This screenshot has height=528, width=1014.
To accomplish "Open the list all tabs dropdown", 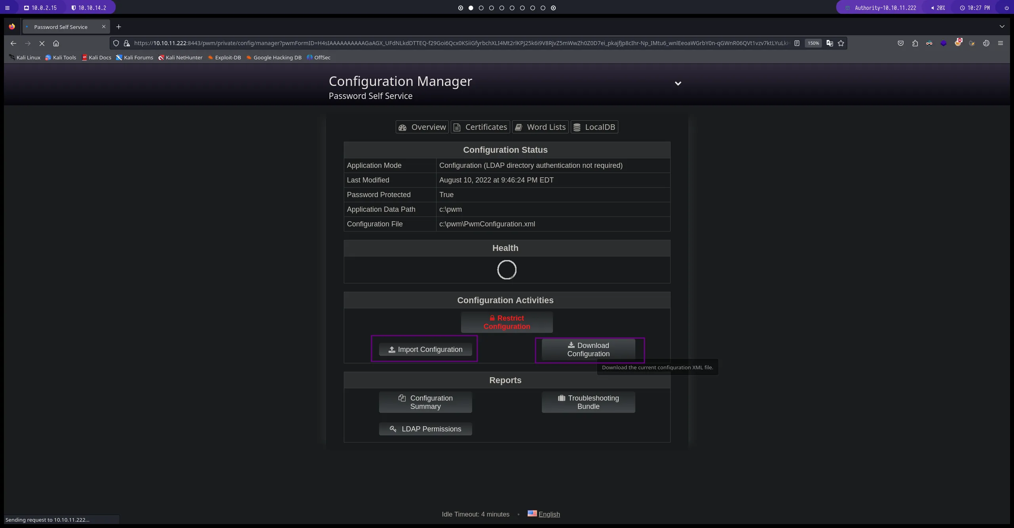I will [1002, 27].
